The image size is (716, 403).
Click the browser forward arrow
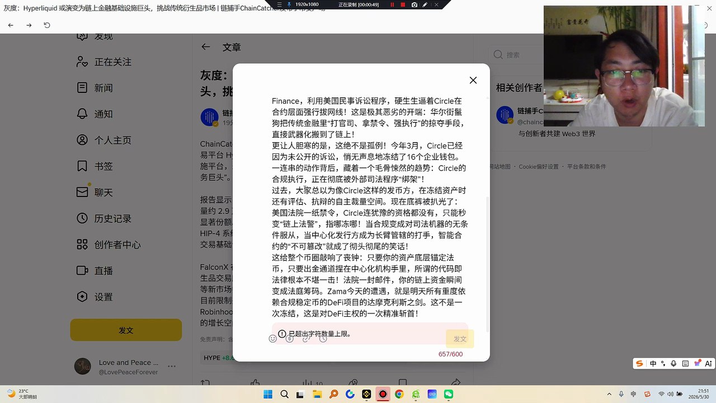29,25
